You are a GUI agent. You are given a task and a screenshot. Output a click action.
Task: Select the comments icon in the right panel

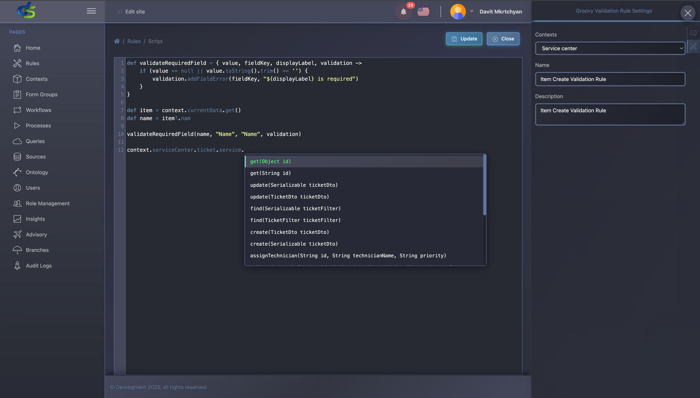tap(694, 33)
